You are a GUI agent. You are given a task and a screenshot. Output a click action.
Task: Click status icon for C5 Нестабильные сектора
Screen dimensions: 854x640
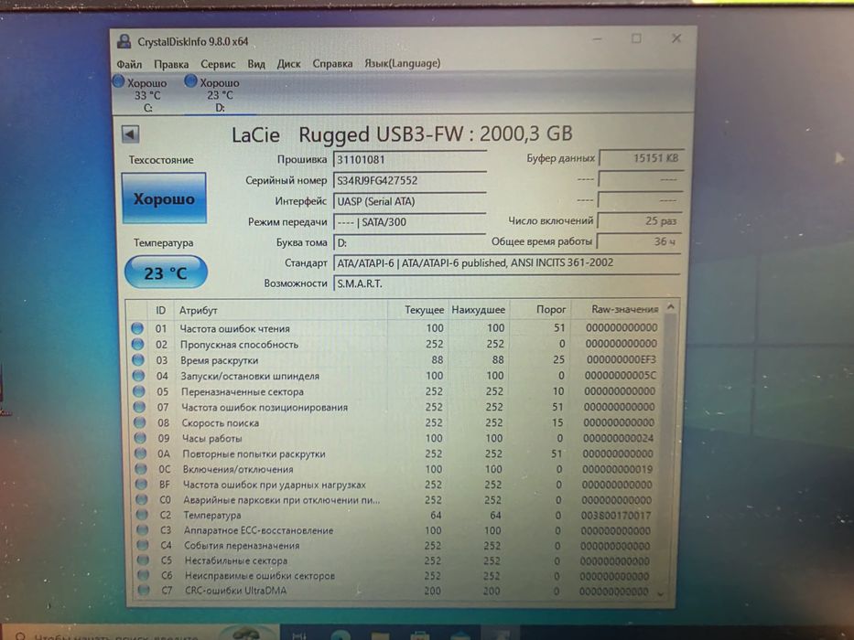143,560
